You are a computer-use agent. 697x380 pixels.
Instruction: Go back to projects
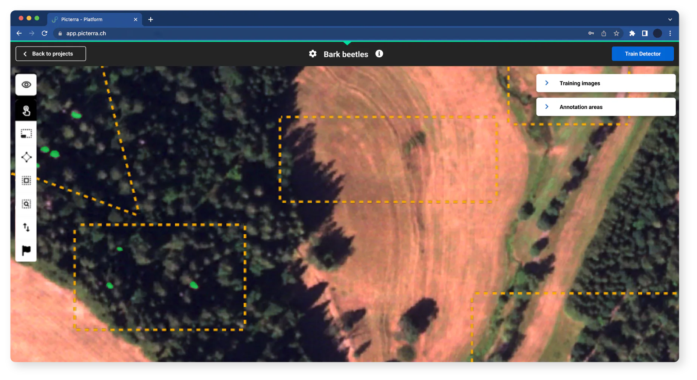[51, 54]
